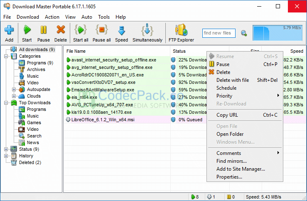Click the Pause all toolbar icon
Screen dimensions: 307x201
point(102,30)
